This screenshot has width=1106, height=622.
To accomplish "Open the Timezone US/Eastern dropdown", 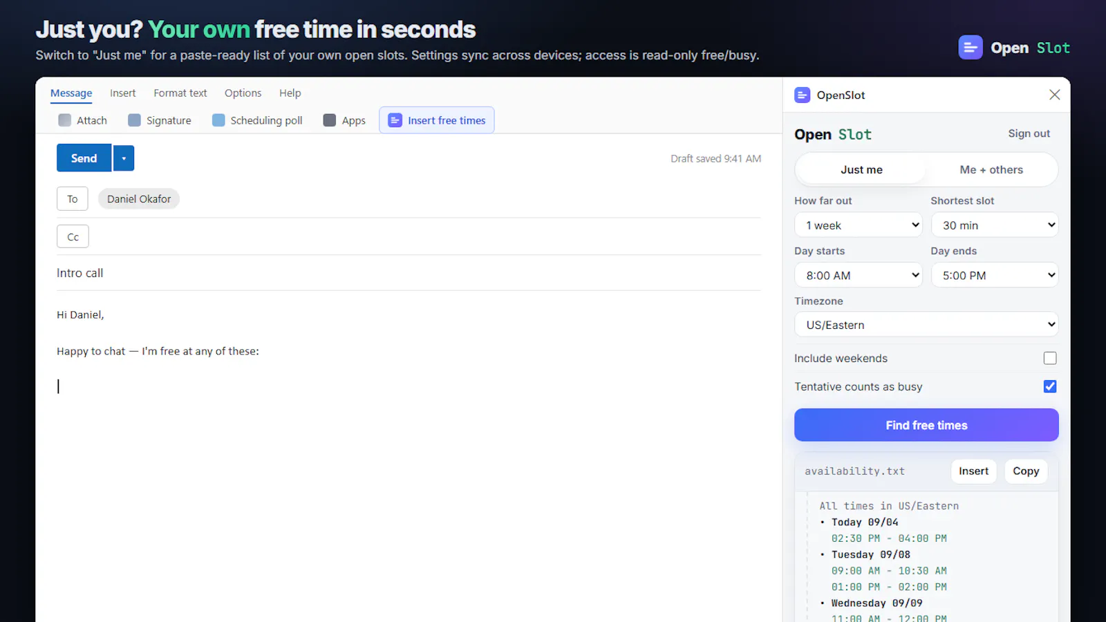I will point(926,325).
